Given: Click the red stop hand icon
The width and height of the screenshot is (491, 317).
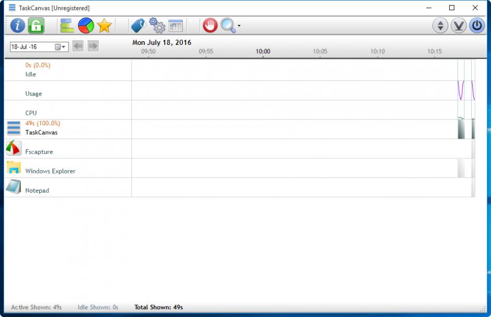Looking at the screenshot, I should click(210, 26).
